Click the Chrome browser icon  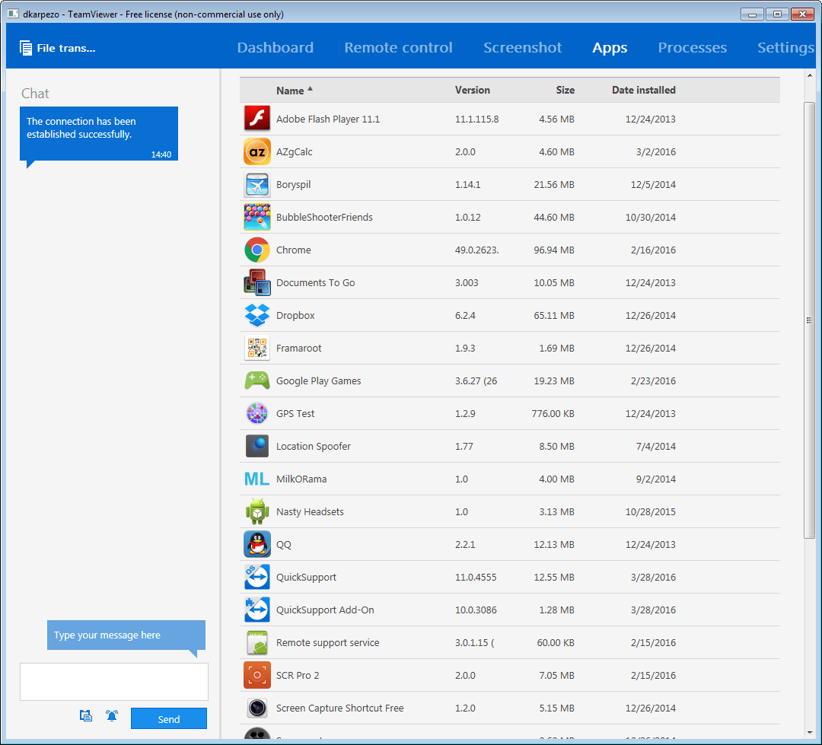(257, 250)
